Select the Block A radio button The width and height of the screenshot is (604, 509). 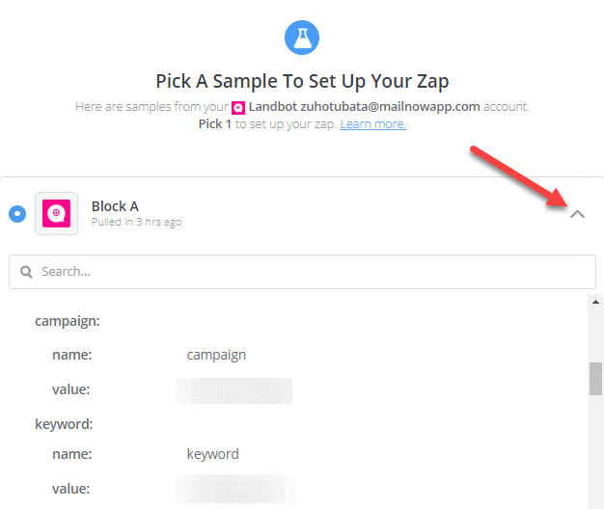[x=17, y=214]
